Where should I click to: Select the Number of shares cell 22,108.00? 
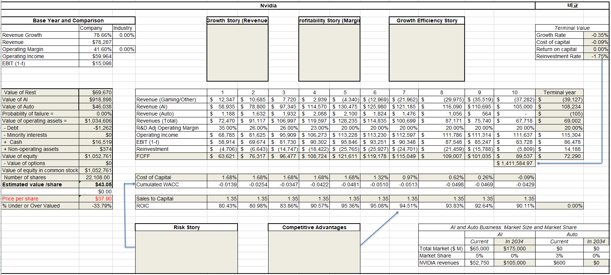pos(96,177)
